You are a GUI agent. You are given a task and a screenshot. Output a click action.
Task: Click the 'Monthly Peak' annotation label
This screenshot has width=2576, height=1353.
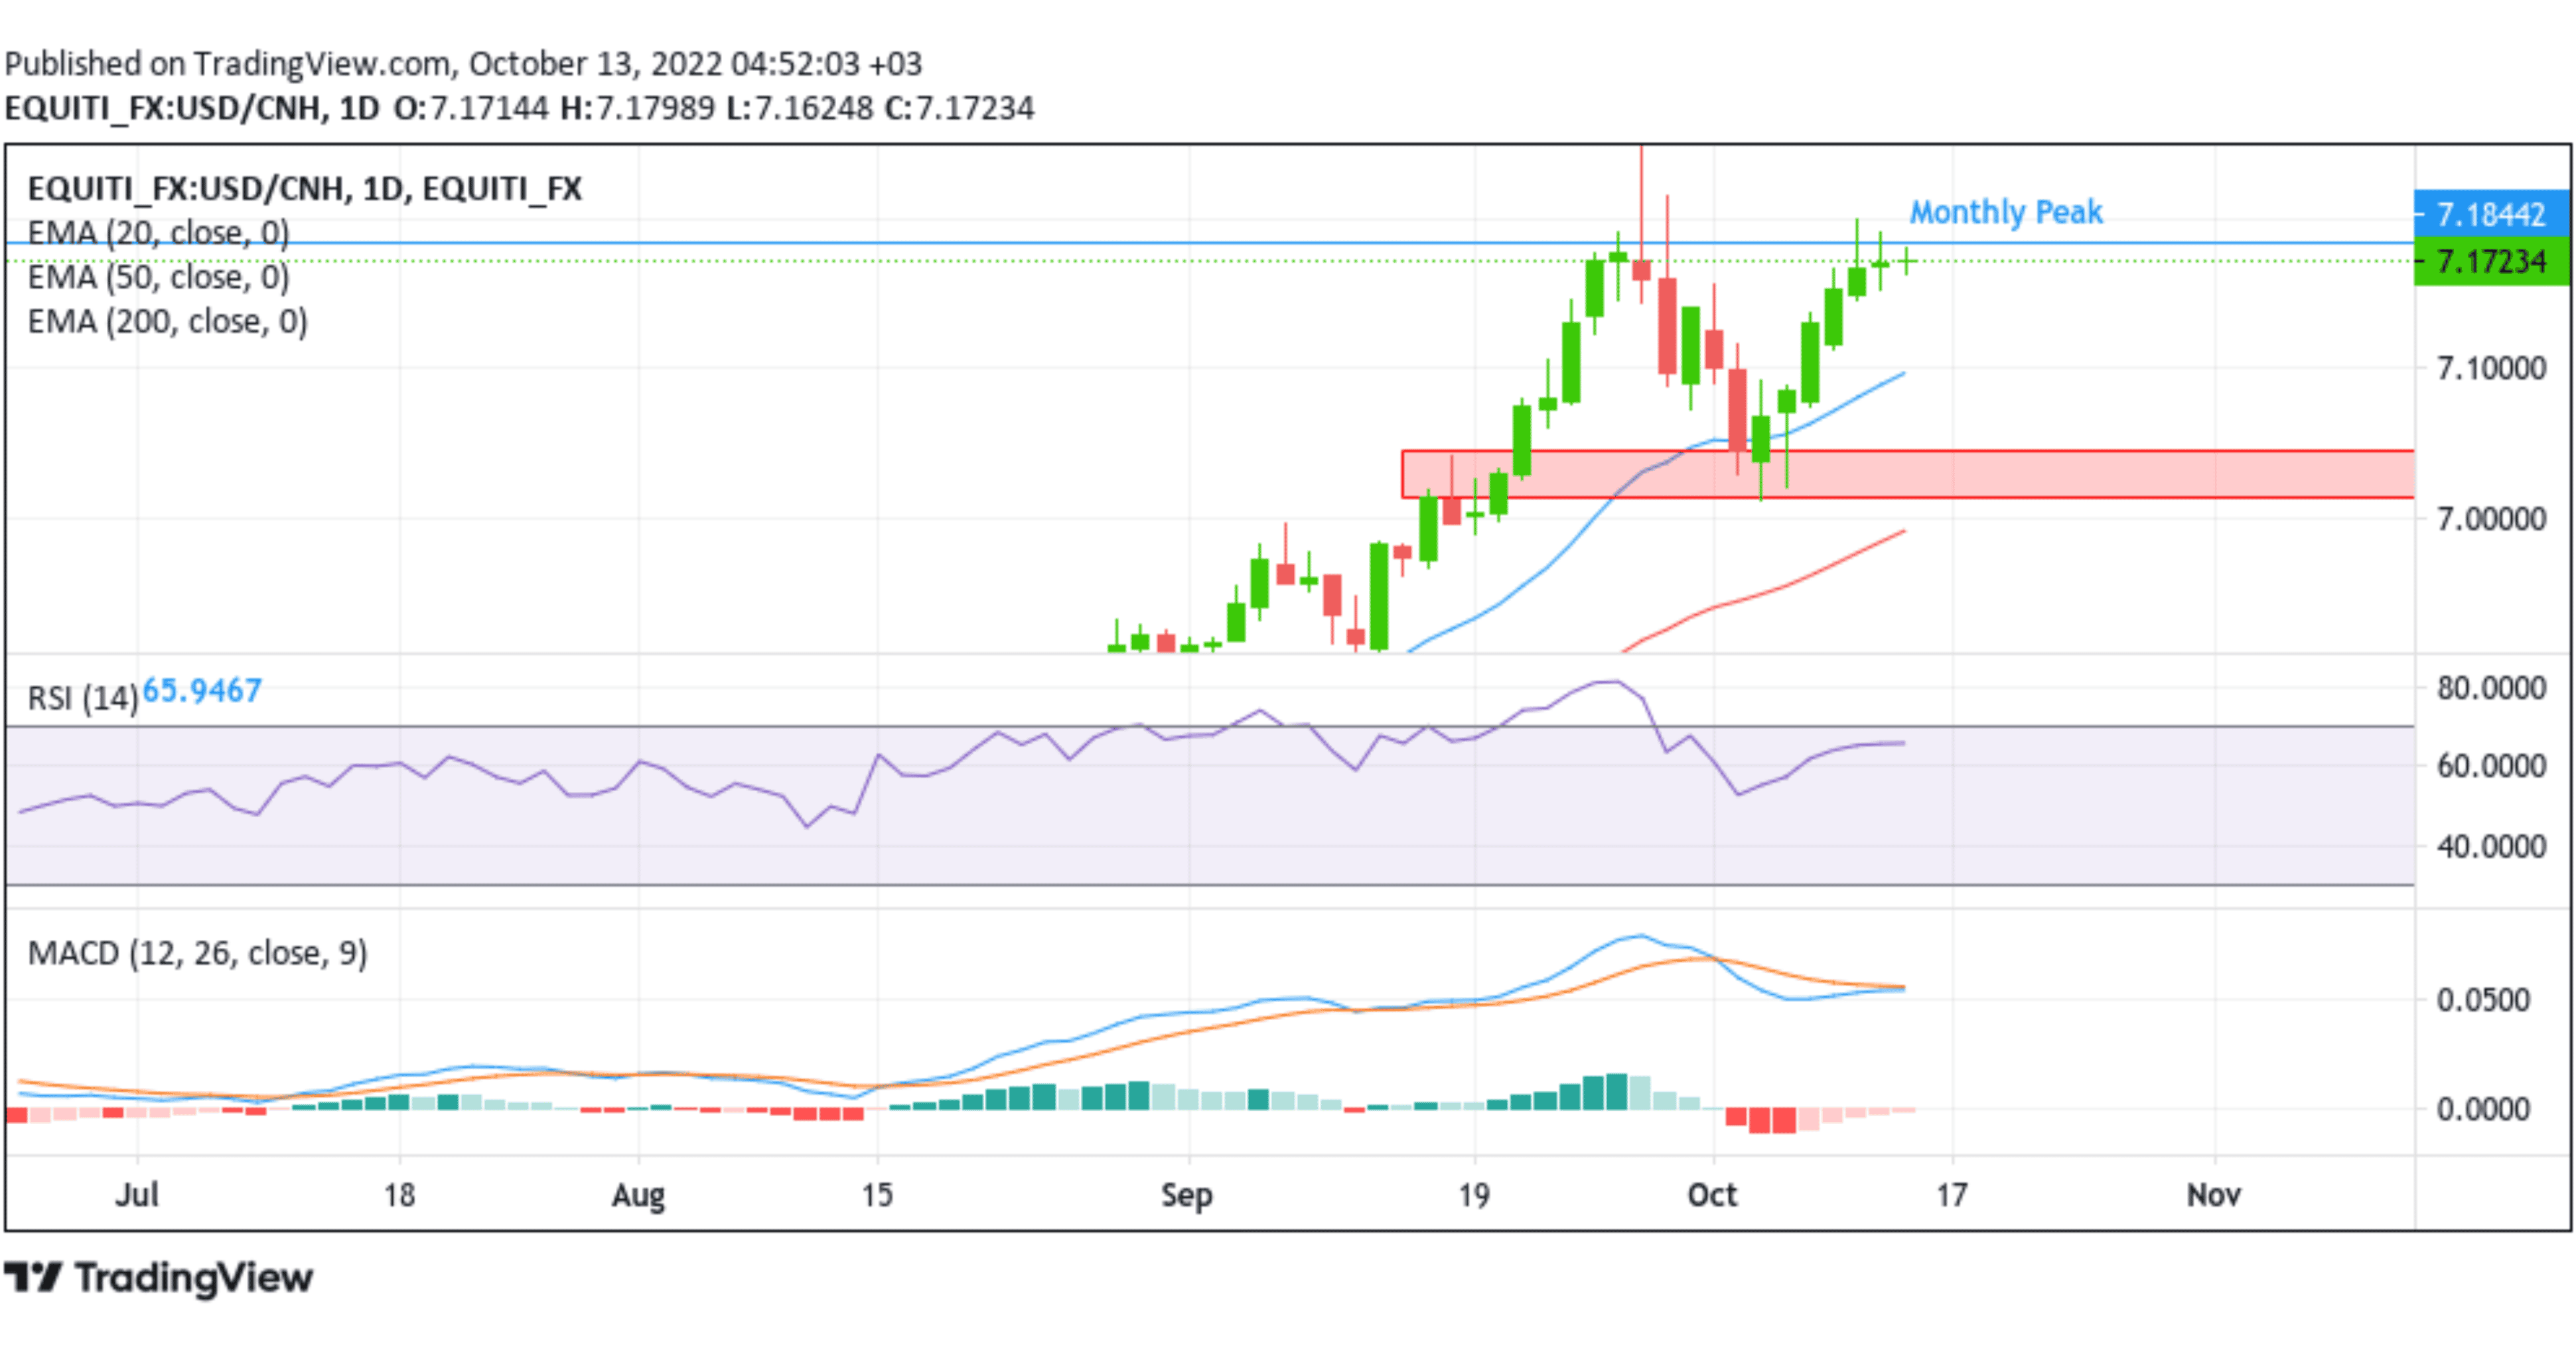pos(2006,212)
